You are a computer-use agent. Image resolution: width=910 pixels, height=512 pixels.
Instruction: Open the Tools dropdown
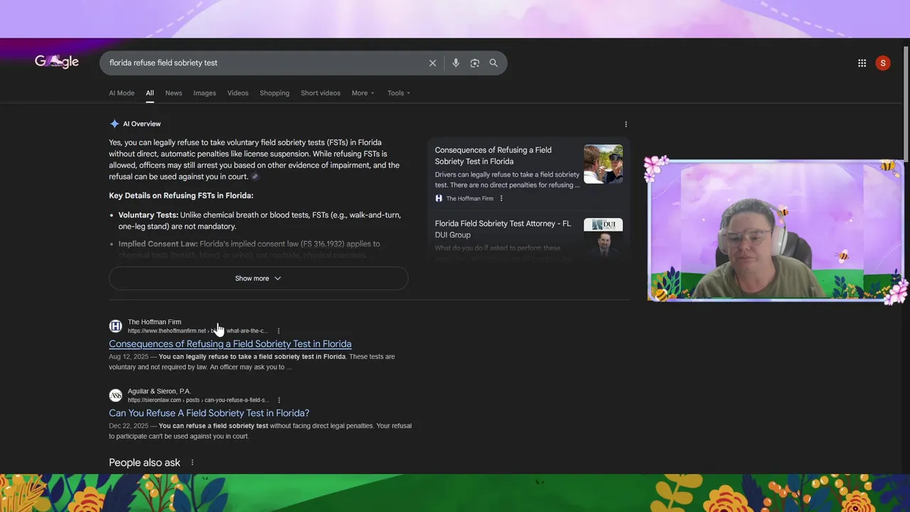[x=399, y=93]
